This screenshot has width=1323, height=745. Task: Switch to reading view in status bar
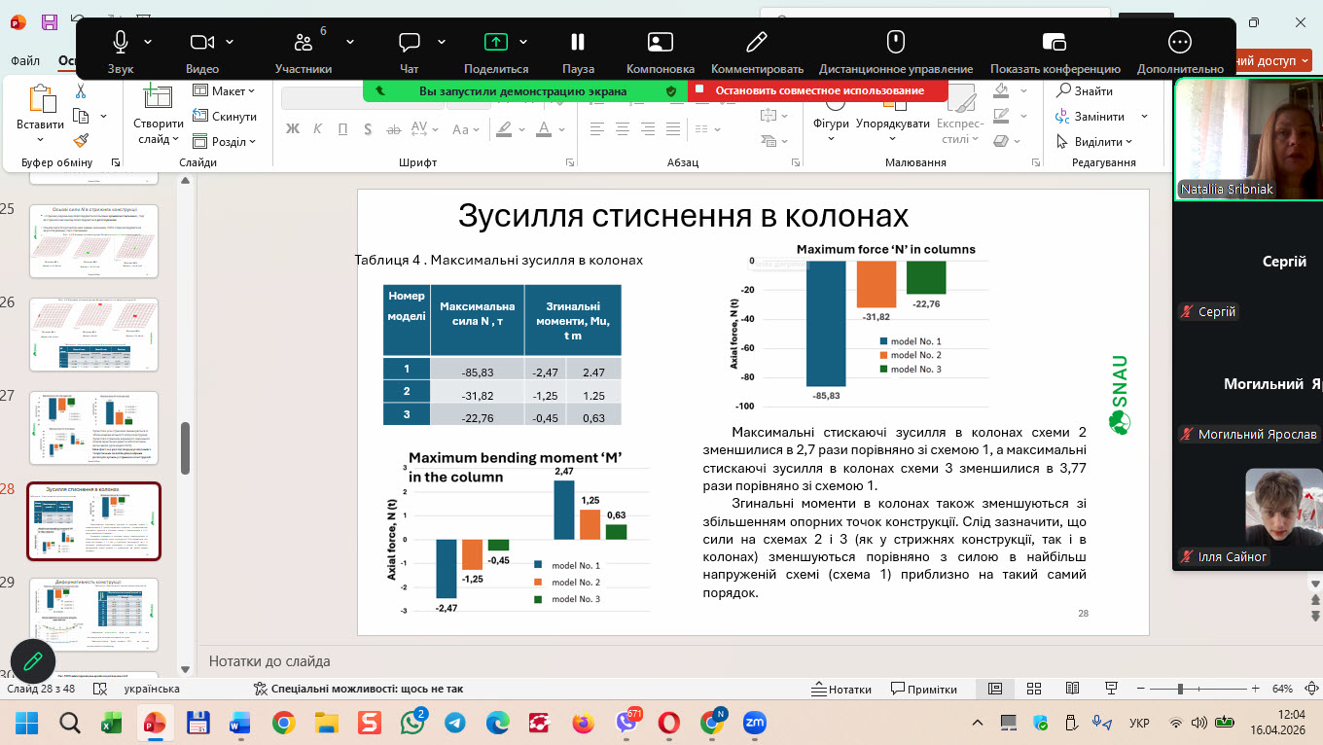(x=1072, y=689)
